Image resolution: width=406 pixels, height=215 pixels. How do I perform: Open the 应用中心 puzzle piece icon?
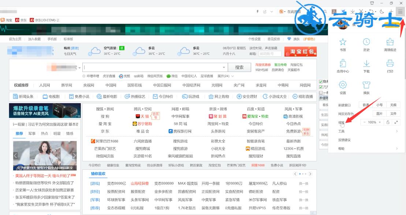coord(343,63)
